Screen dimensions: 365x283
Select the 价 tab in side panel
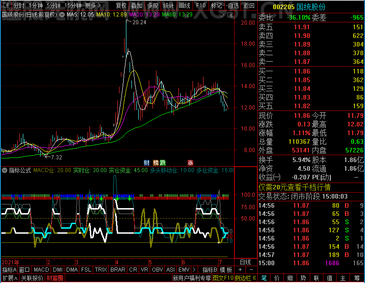(277, 278)
